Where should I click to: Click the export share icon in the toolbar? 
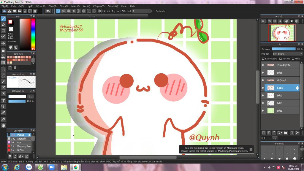point(9,11)
